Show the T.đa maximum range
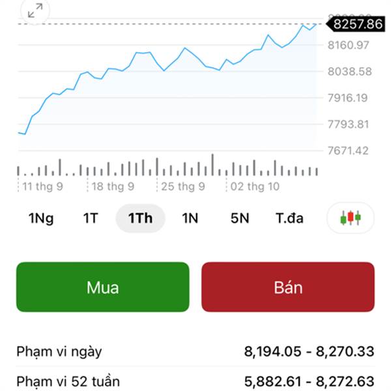The height and width of the screenshot is (391, 391). 289,218
